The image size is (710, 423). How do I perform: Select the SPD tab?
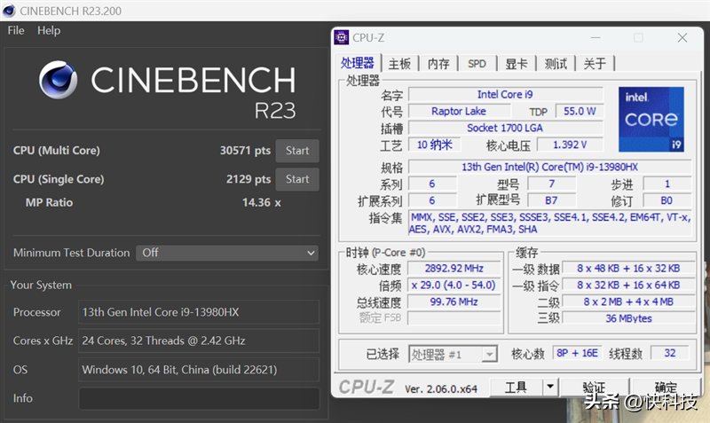click(477, 63)
